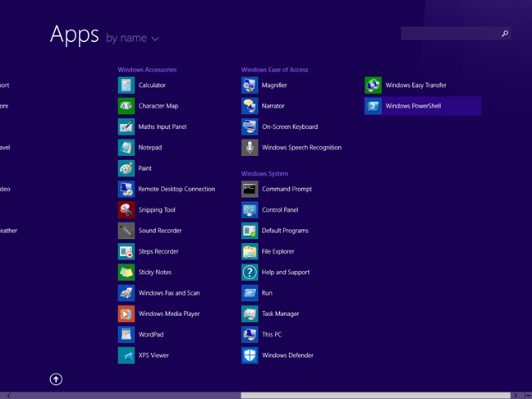Click the scrollbar right arrow
The height and width of the screenshot is (399, 532).
[516, 395]
